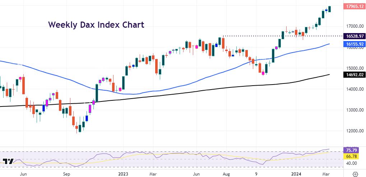Image resolution: width=366 pixels, height=177 pixels.
Task: Select the Sep label on time axis
Action: [x=67, y=174]
